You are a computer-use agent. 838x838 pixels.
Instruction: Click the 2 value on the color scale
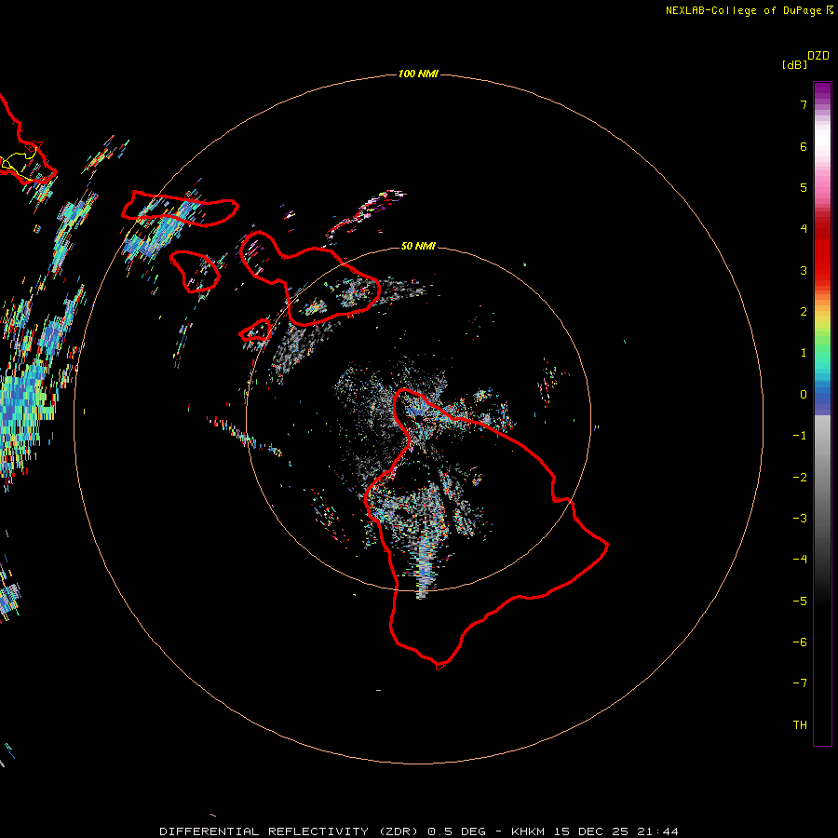[x=804, y=312]
